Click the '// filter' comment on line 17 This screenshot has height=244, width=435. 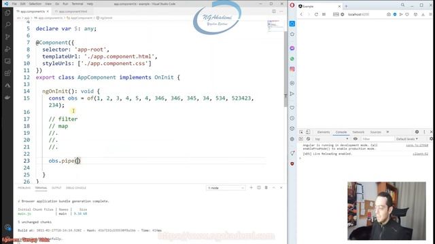tap(63, 119)
